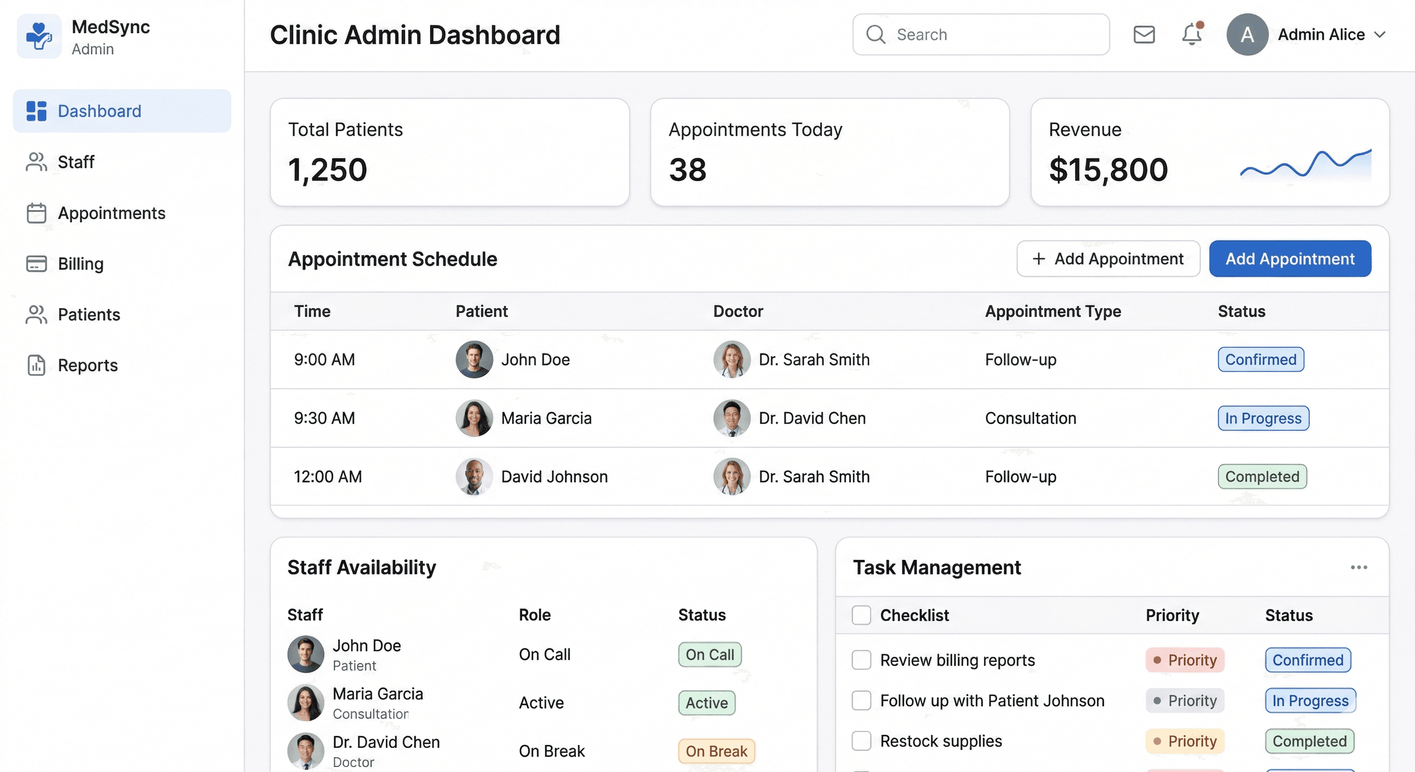Check the Review billing reports task

click(861, 660)
